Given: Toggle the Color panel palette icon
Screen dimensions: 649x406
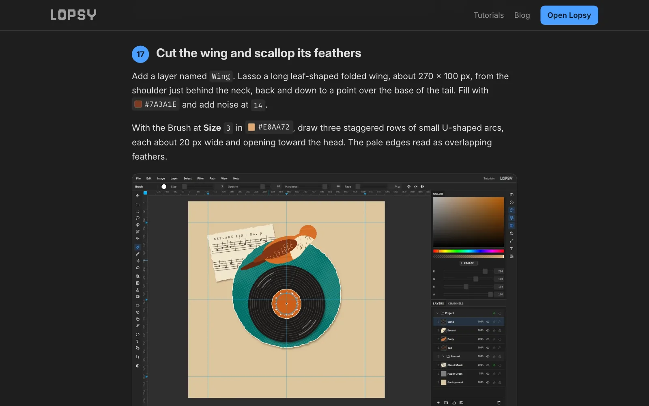Looking at the screenshot, I should [x=511, y=210].
